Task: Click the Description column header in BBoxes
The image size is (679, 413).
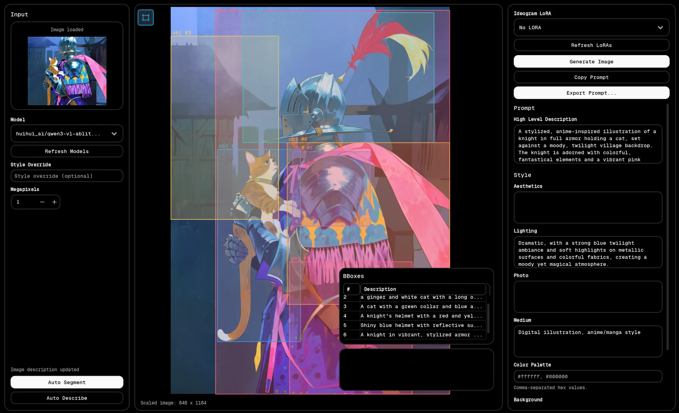Action: pyautogui.click(x=423, y=289)
